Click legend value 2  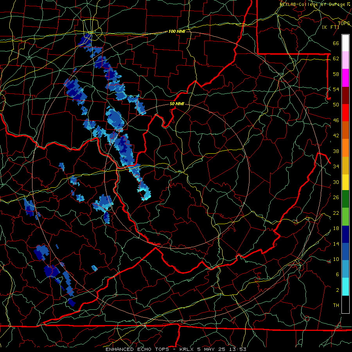pos(337,290)
